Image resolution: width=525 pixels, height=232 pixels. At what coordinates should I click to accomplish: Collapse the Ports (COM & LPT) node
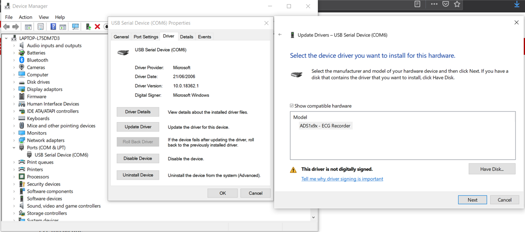(x=14, y=148)
